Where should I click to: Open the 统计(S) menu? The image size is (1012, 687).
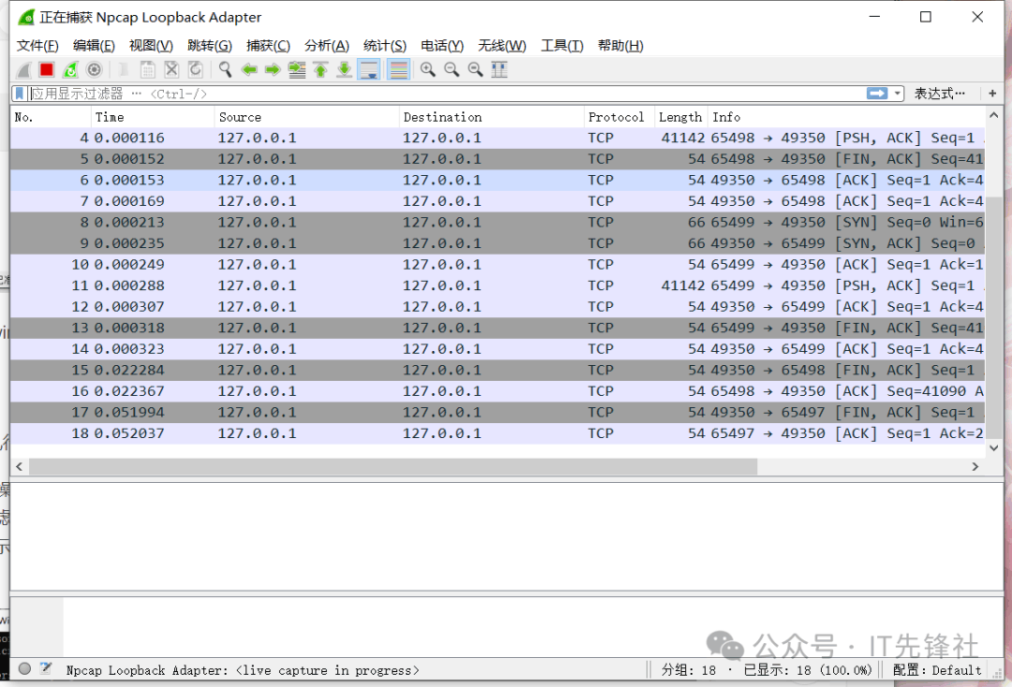384,46
